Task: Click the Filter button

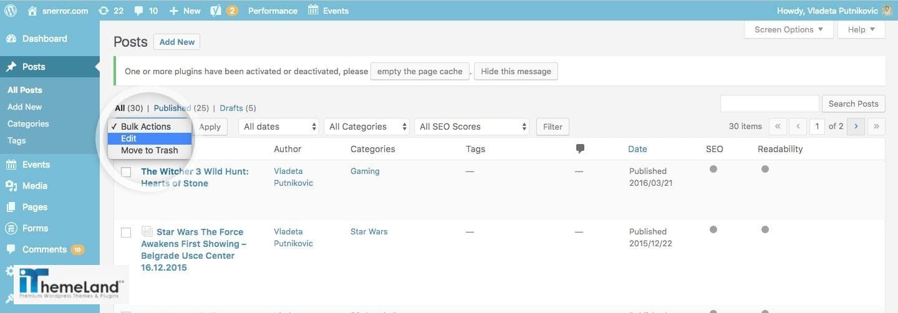Action: 553,127
